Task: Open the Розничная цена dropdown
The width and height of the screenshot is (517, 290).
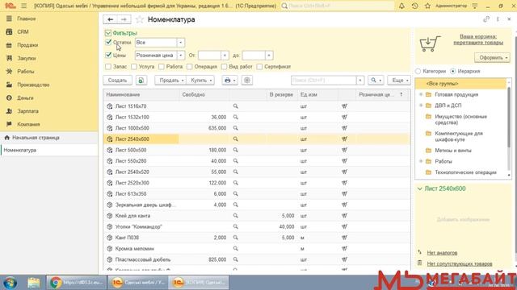Action: tap(181, 56)
